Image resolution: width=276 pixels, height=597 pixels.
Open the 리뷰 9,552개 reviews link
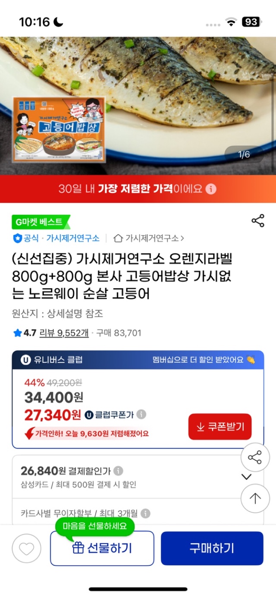64,333
